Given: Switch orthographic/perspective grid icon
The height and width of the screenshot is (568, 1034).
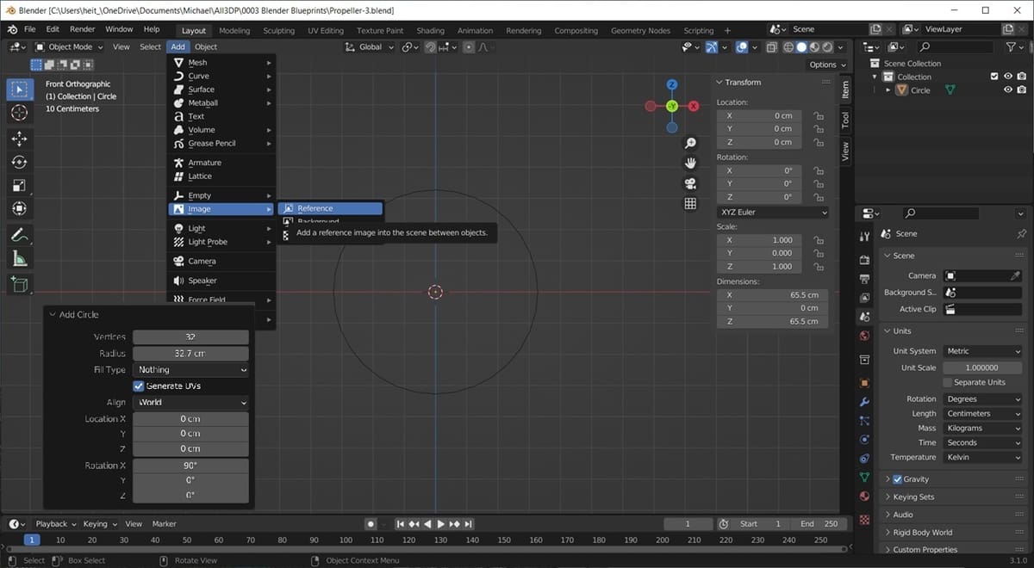Looking at the screenshot, I should click(690, 204).
